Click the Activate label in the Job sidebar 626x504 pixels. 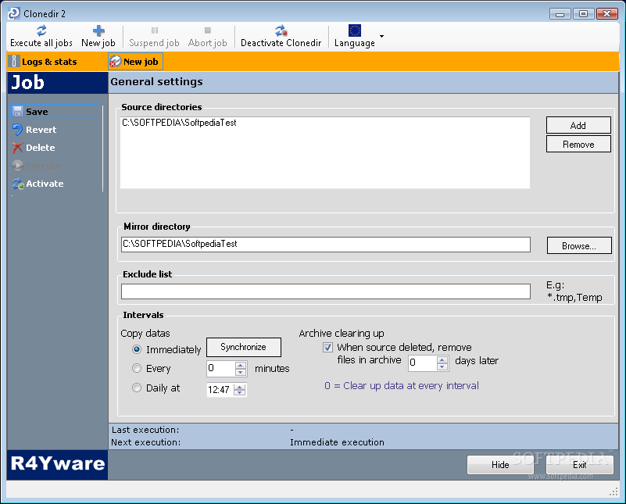(45, 184)
